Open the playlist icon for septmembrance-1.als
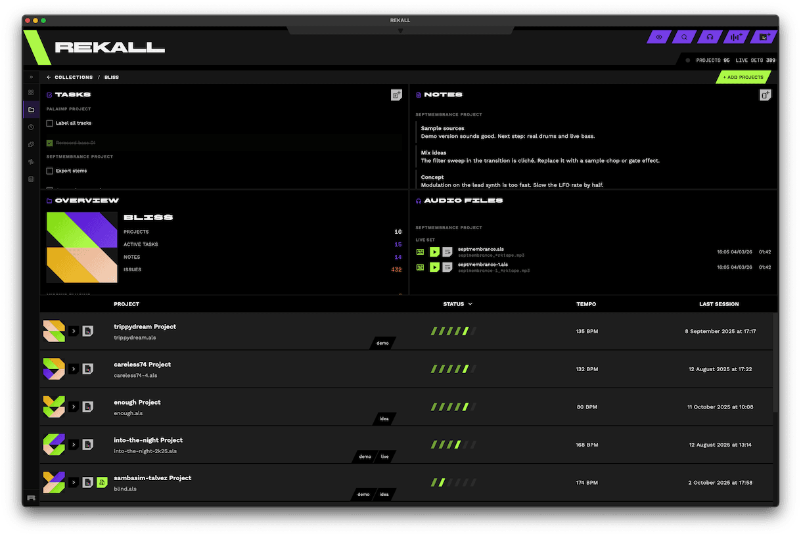Screen dimensions: 801x536 click(447, 267)
